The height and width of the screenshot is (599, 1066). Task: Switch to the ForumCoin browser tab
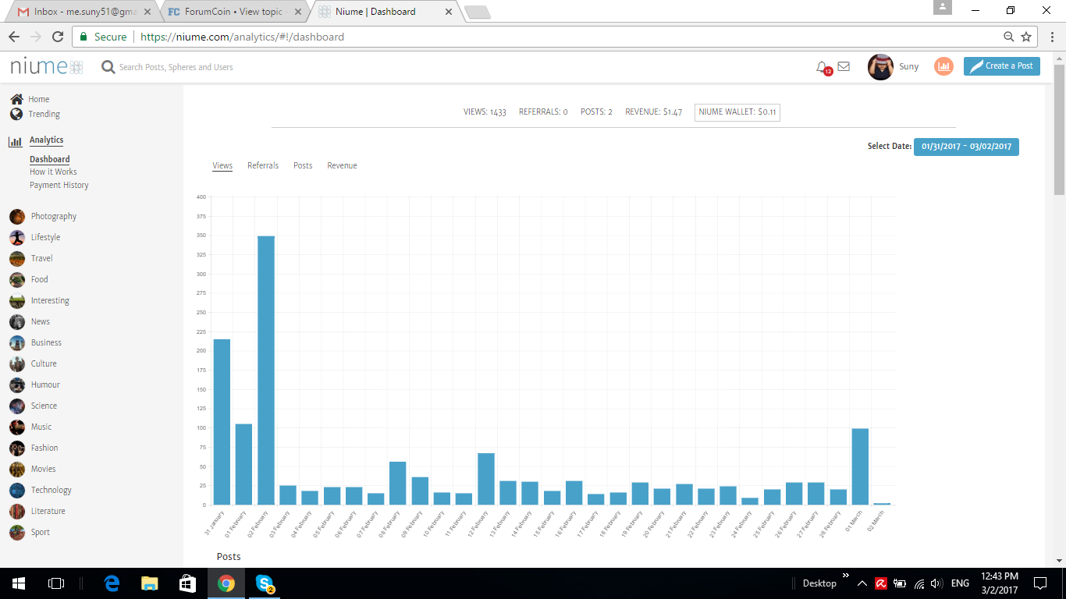pyautogui.click(x=233, y=12)
